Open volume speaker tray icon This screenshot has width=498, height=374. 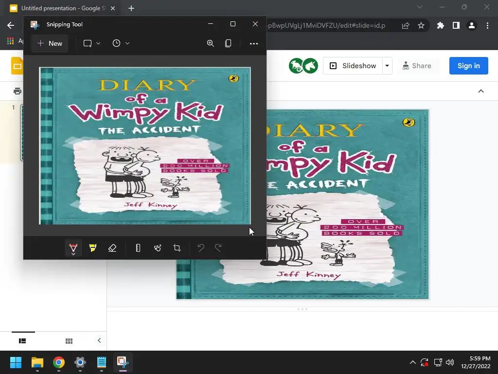(450, 362)
